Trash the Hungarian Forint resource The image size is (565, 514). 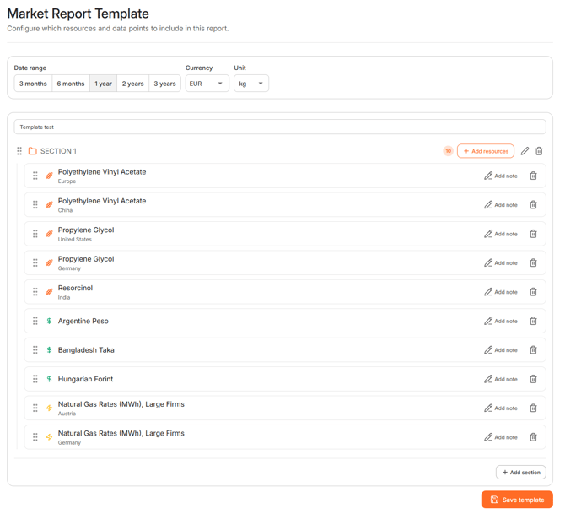click(533, 379)
